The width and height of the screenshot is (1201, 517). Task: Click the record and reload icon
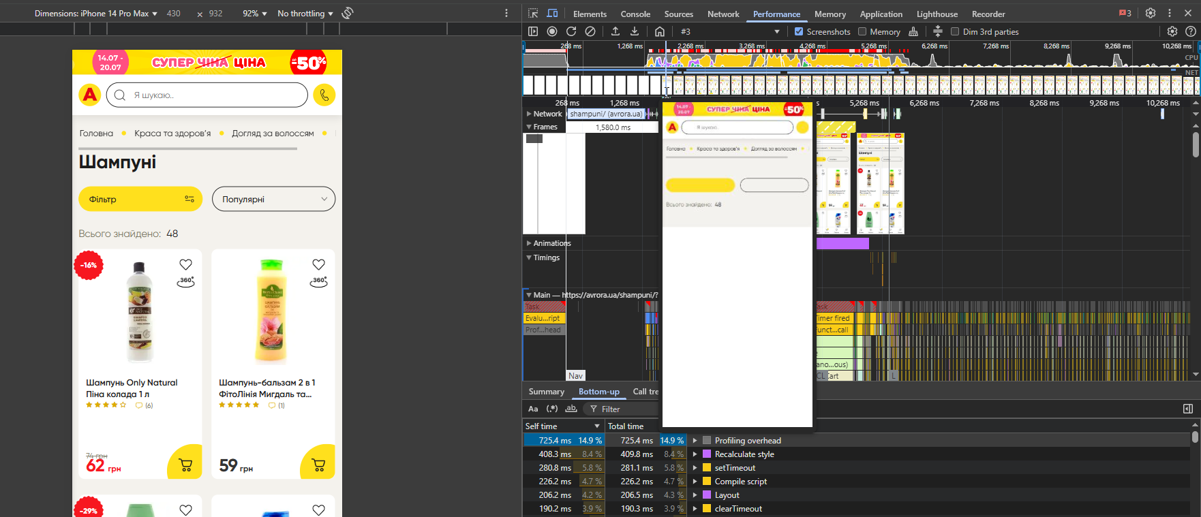pyautogui.click(x=571, y=31)
